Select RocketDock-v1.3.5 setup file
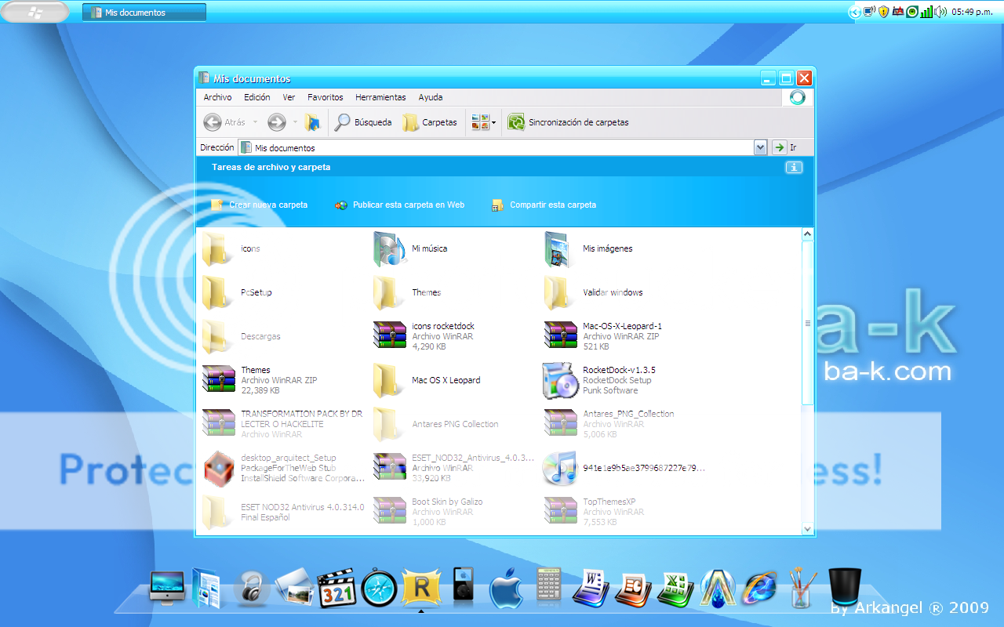This screenshot has width=1004, height=627. tap(598, 380)
